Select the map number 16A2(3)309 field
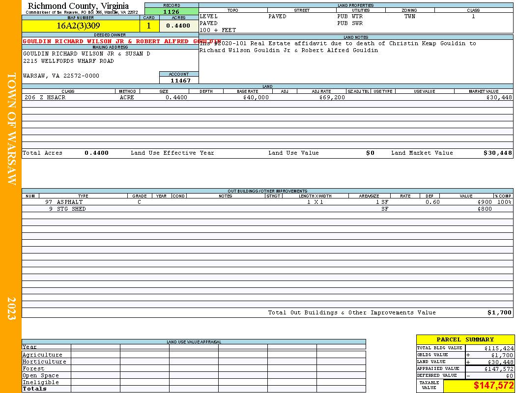 pyautogui.click(x=81, y=26)
